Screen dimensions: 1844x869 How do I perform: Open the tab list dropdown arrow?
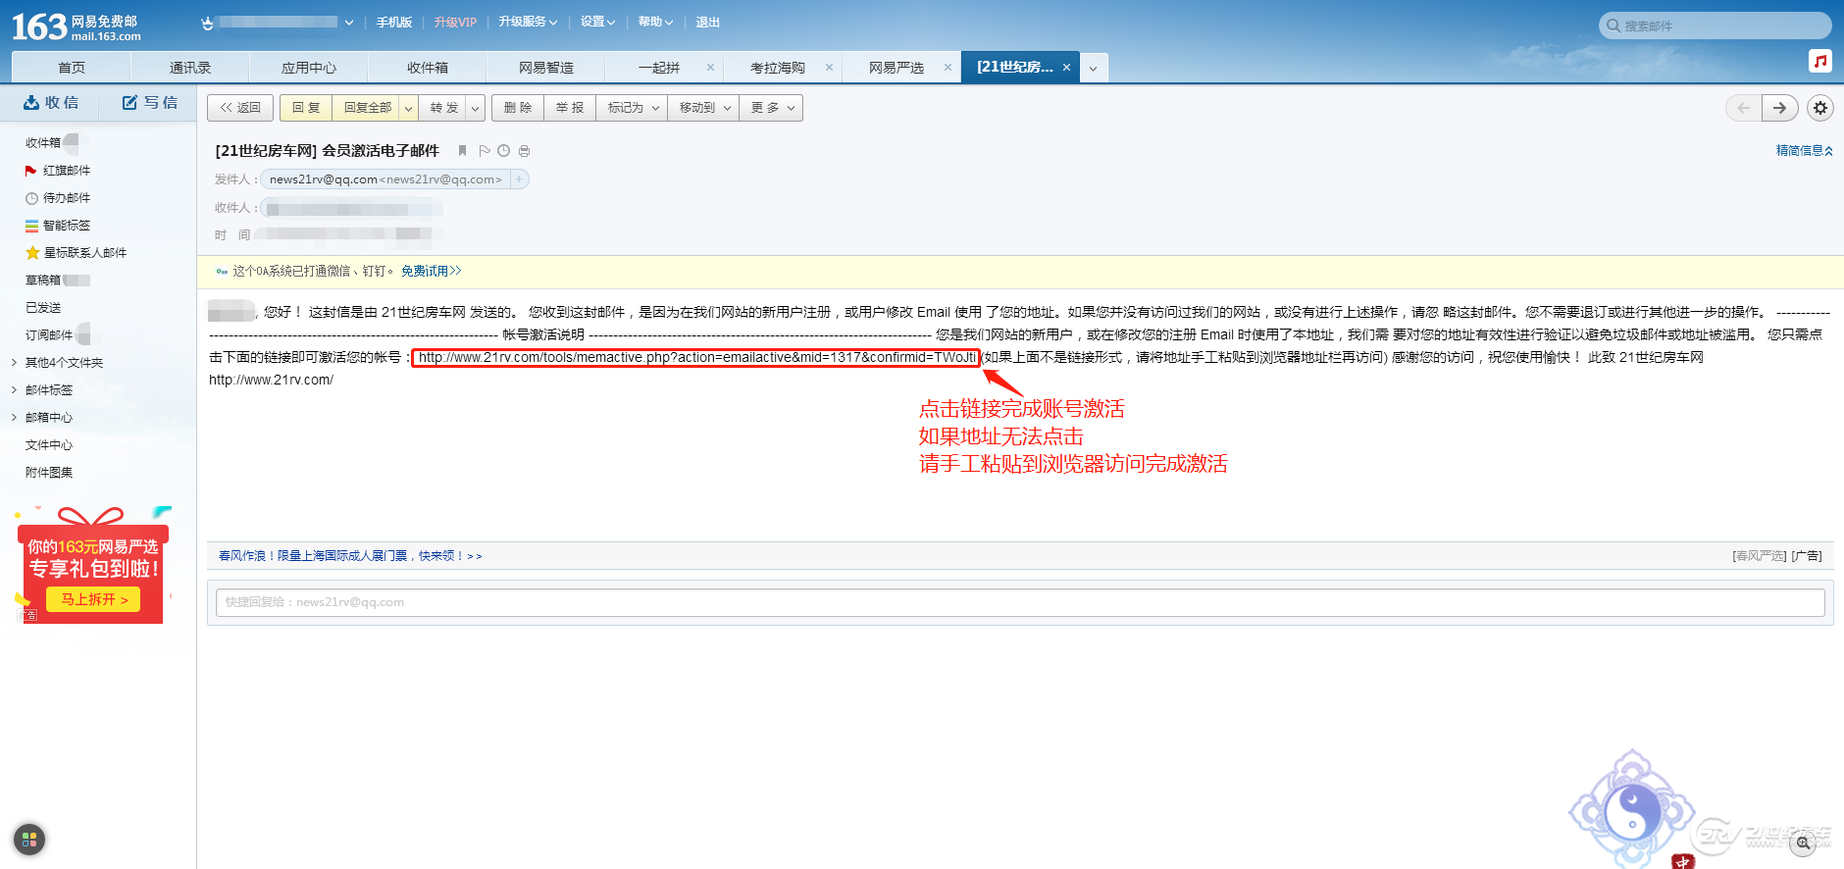point(1093,68)
